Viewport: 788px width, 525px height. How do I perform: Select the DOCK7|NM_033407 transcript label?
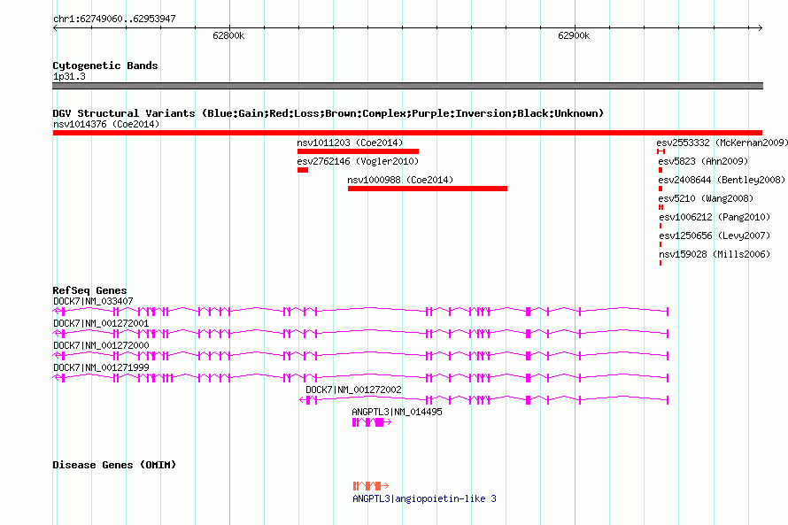(x=93, y=301)
